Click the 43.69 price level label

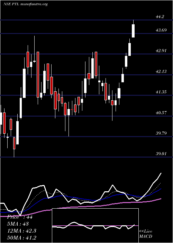click(x=161, y=30)
